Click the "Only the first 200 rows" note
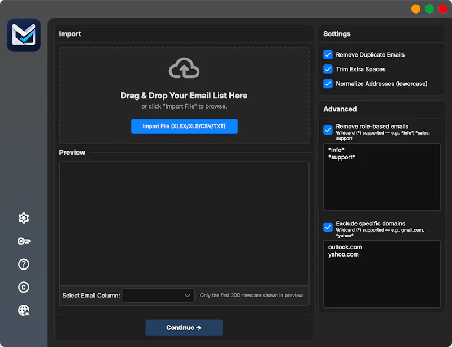 (x=252, y=296)
